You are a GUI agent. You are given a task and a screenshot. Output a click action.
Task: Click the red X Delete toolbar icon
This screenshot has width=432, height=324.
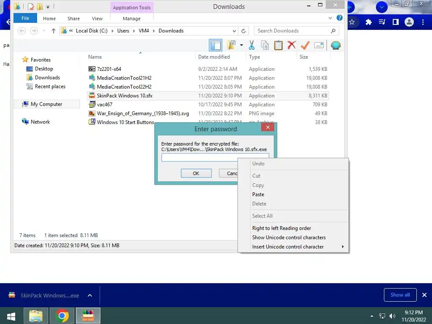point(292,45)
